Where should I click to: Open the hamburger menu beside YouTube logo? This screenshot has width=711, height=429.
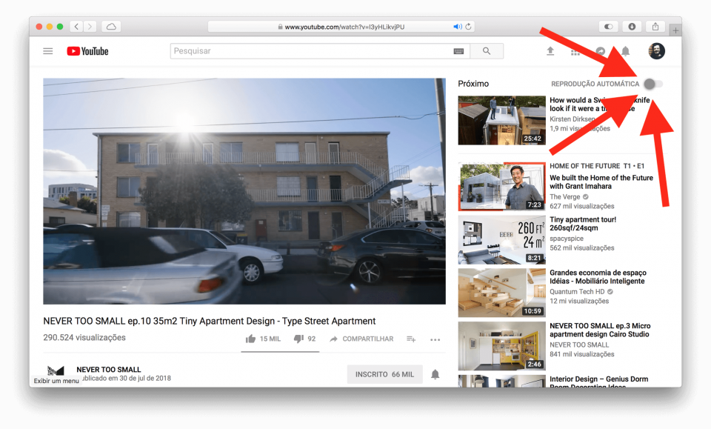(47, 50)
